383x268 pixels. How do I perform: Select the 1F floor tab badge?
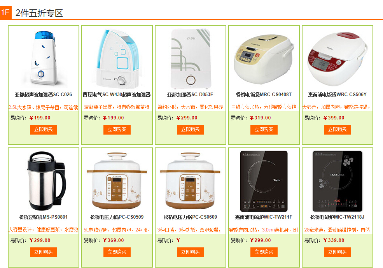[5, 12]
